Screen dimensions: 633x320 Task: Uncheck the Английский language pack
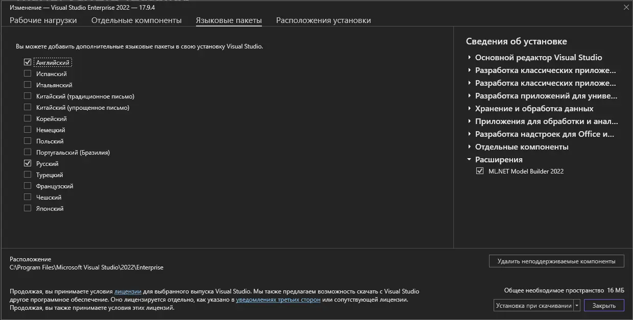28,62
